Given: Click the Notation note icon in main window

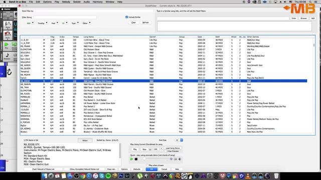Looking at the screenshot, I should 7,56.
